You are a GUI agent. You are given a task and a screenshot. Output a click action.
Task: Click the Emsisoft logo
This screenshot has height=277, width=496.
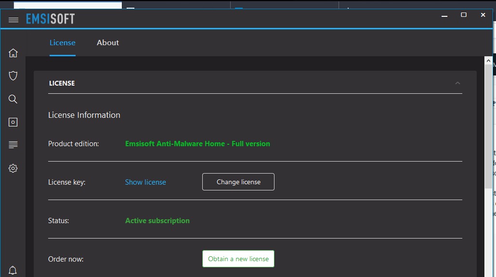[x=51, y=19]
